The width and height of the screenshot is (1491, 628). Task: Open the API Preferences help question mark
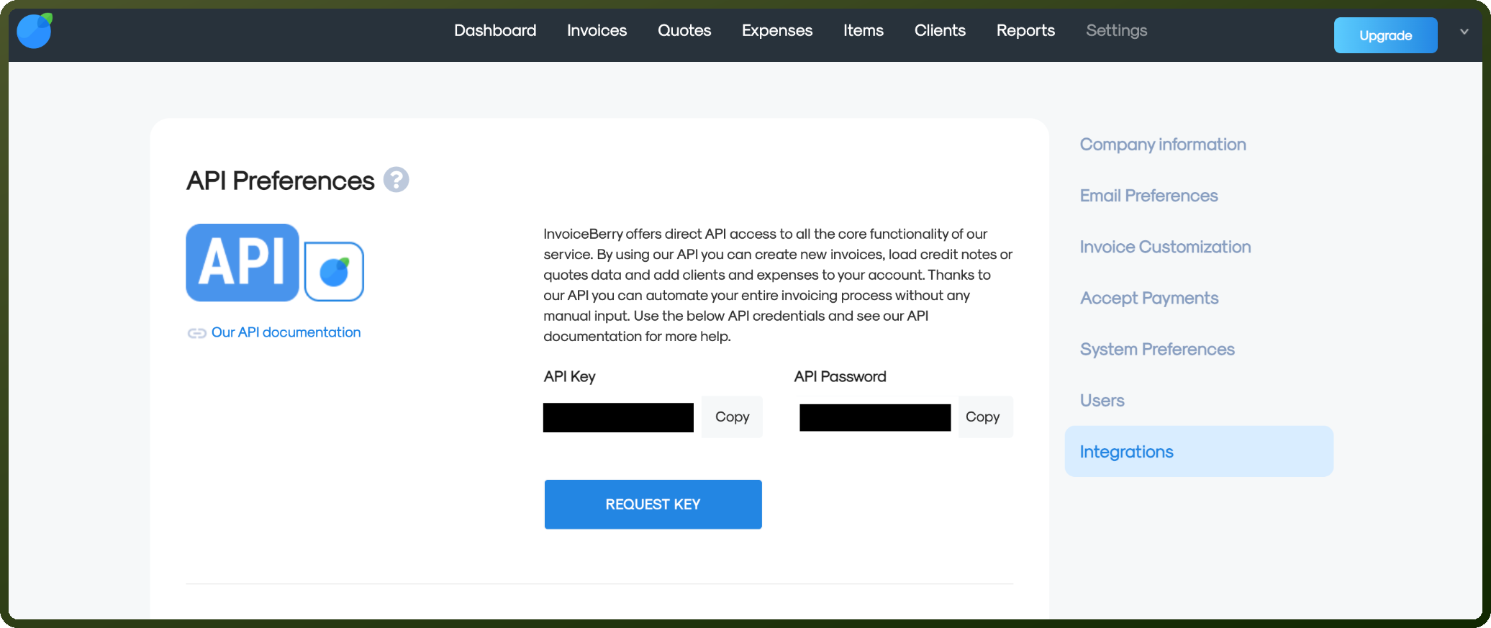click(x=396, y=180)
